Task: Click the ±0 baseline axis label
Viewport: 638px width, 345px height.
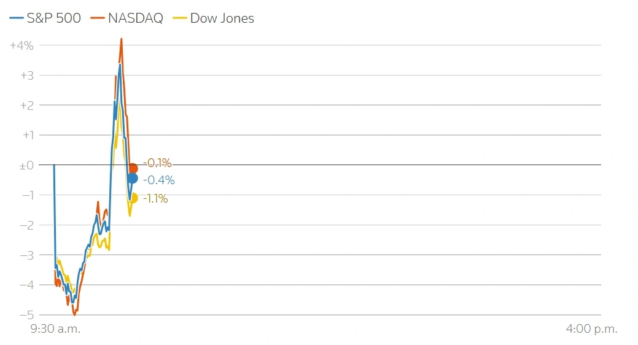Action: pyautogui.click(x=25, y=165)
